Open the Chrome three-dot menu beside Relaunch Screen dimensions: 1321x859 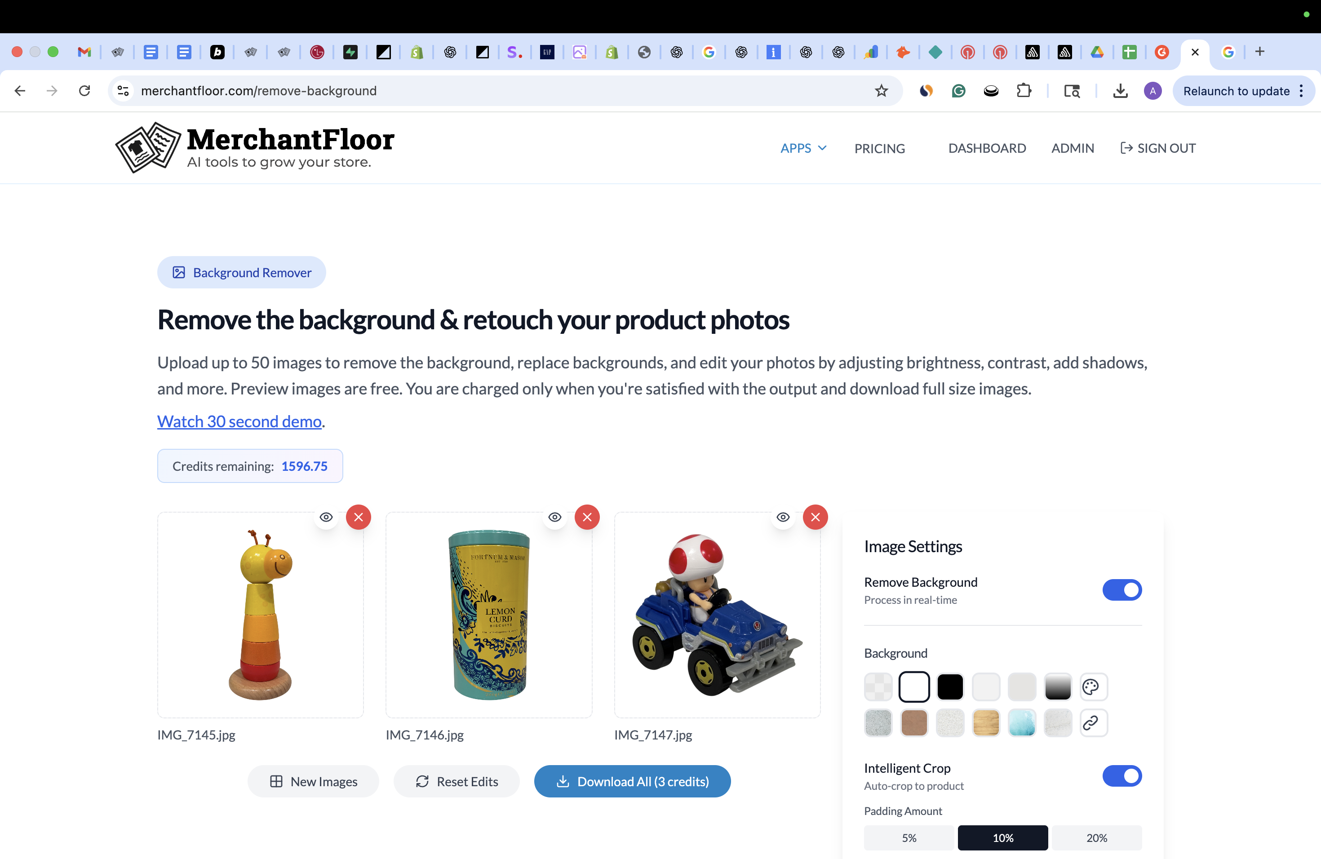[1302, 91]
